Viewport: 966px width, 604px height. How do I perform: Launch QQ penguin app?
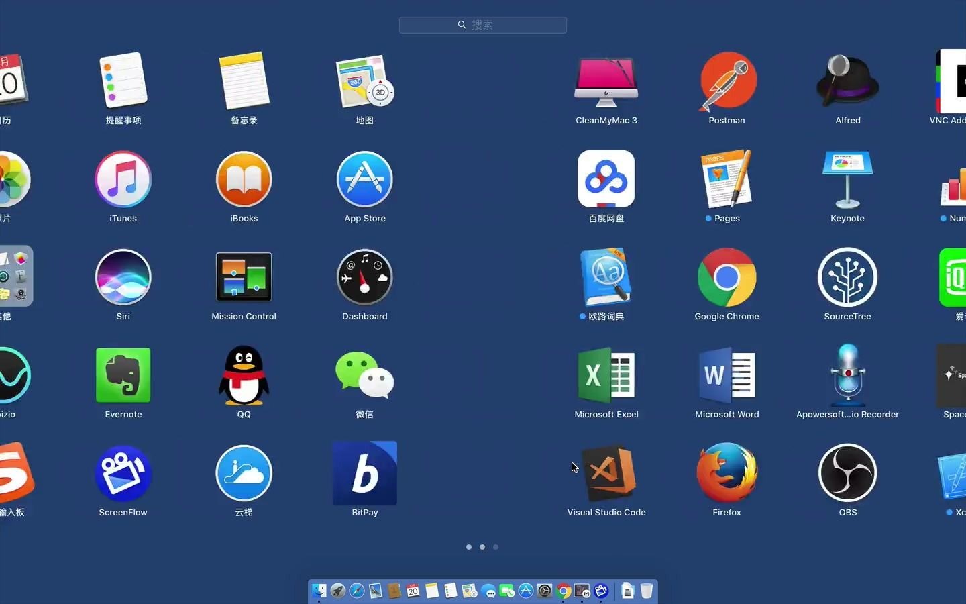click(244, 374)
